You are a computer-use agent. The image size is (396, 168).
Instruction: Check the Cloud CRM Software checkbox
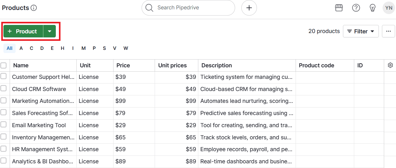click(3, 88)
